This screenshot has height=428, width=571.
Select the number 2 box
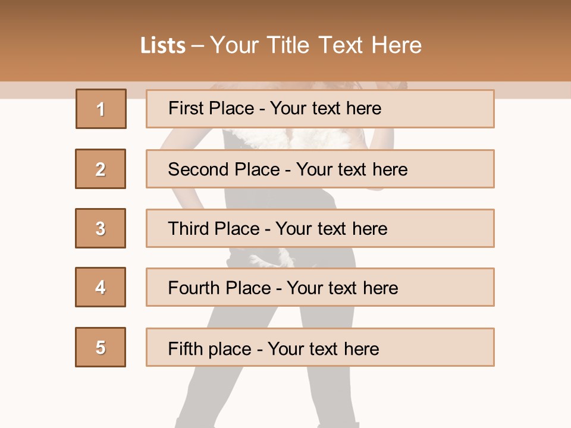pos(101,169)
